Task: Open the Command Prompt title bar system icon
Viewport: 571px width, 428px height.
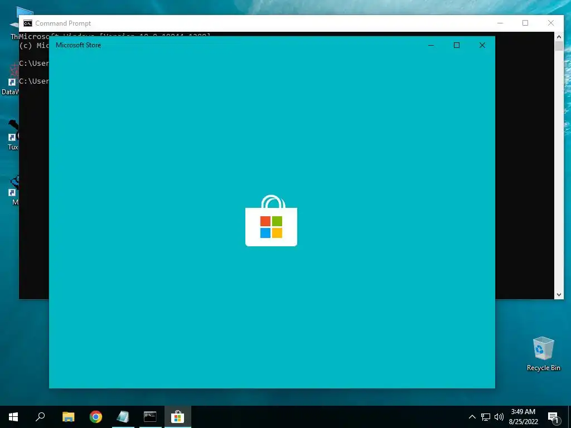Action: pos(28,23)
